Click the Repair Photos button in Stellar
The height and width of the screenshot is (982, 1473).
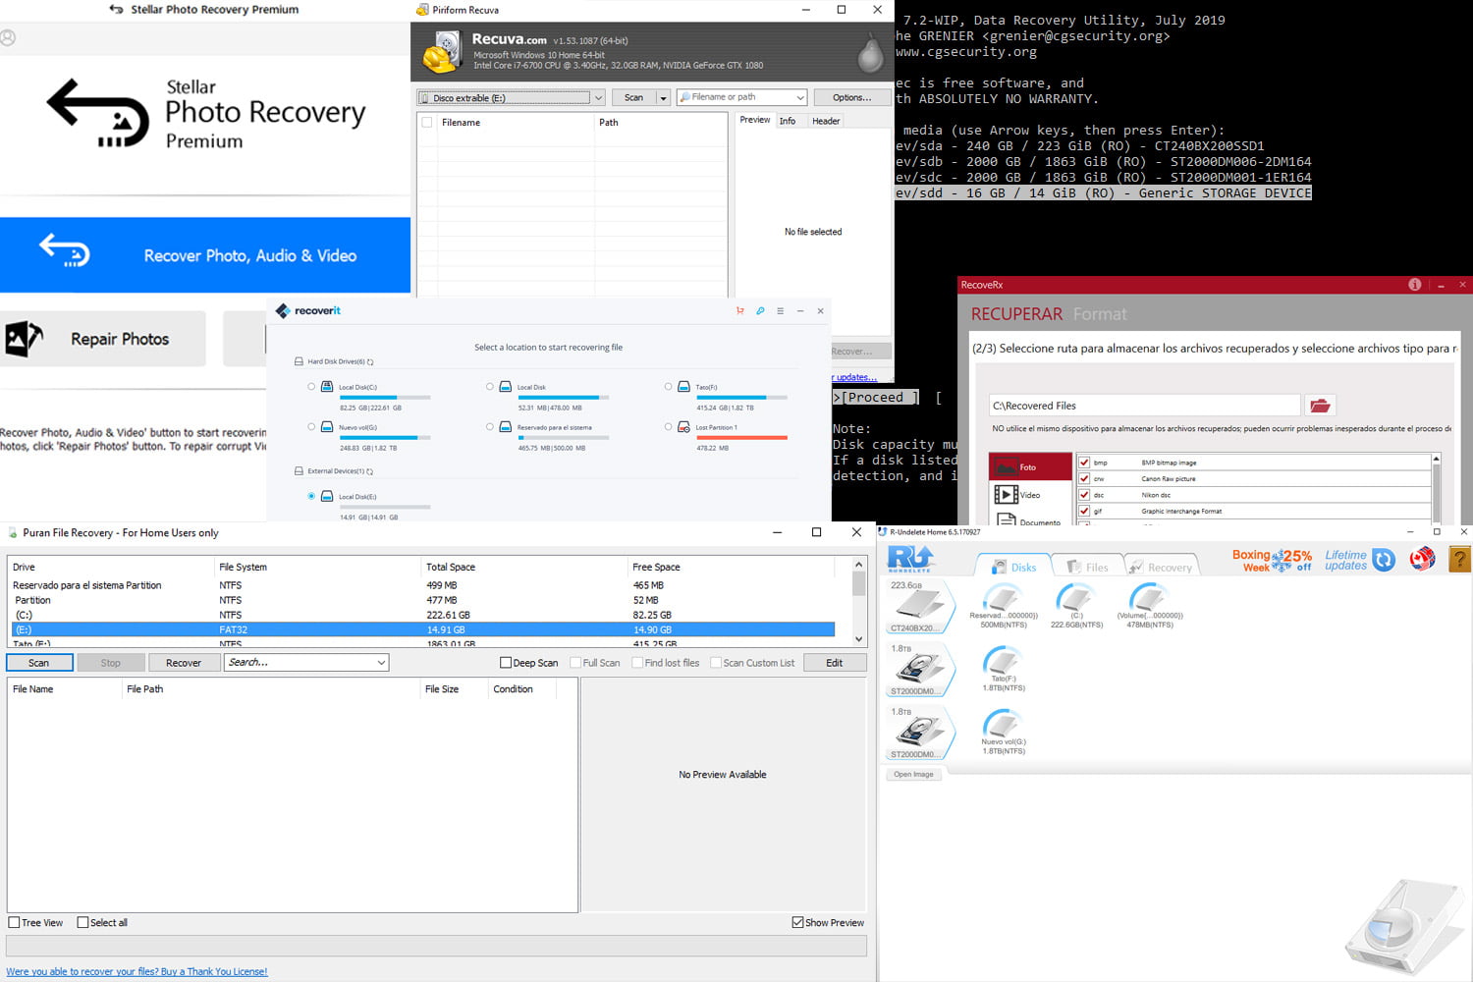pos(103,339)
